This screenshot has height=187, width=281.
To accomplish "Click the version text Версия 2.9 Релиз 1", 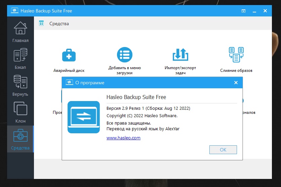I will [125, 108].
